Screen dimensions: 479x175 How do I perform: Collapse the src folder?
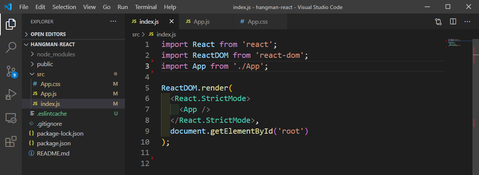(x=73, y=74)
